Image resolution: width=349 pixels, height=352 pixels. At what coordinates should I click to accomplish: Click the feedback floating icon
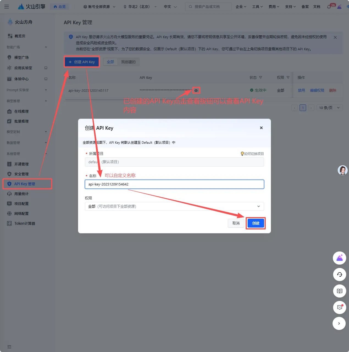point(339,307)
